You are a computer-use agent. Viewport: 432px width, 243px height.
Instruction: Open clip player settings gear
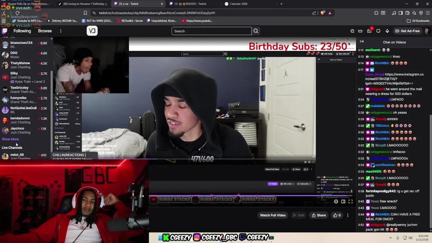(336, 201)
